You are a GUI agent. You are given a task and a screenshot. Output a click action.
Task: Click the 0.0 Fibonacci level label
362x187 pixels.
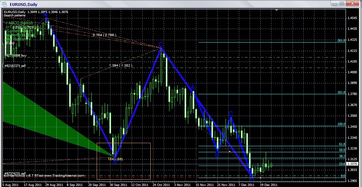343,176
